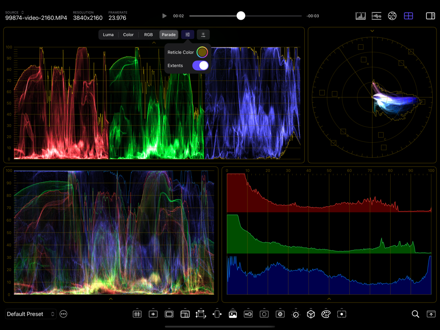Click the ellipsis button next to Default Preset
The height and width of the screenshot is (330, 440).
coord(63,314)
